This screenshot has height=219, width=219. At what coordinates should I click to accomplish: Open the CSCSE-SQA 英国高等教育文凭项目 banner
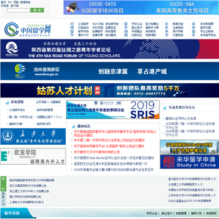pyautogui.click(x=182, y=7)
